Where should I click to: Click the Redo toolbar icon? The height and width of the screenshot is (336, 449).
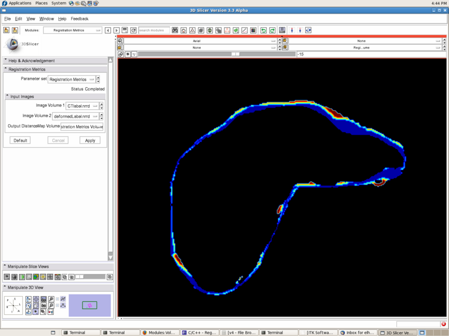[x=272, y=31]
